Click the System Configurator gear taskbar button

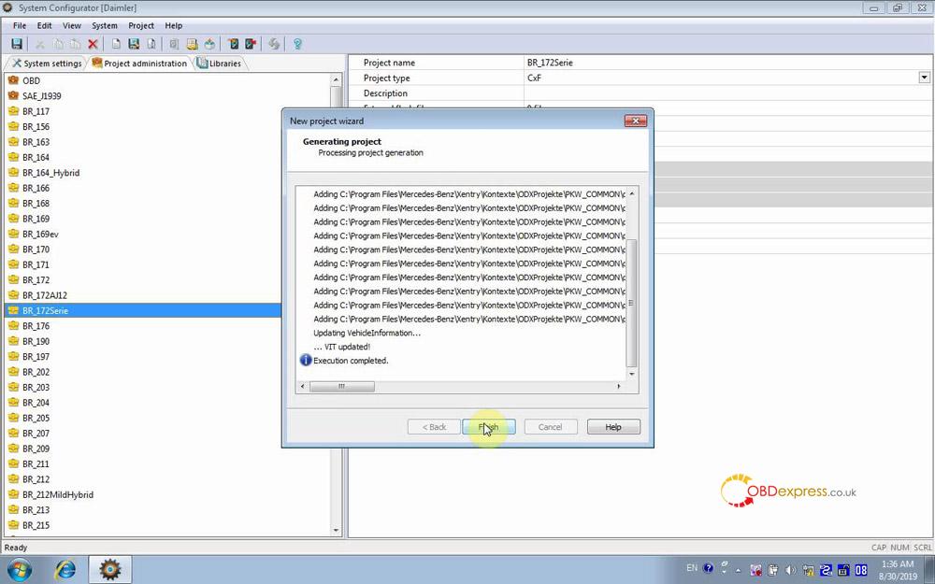click(x=110, y=570)
